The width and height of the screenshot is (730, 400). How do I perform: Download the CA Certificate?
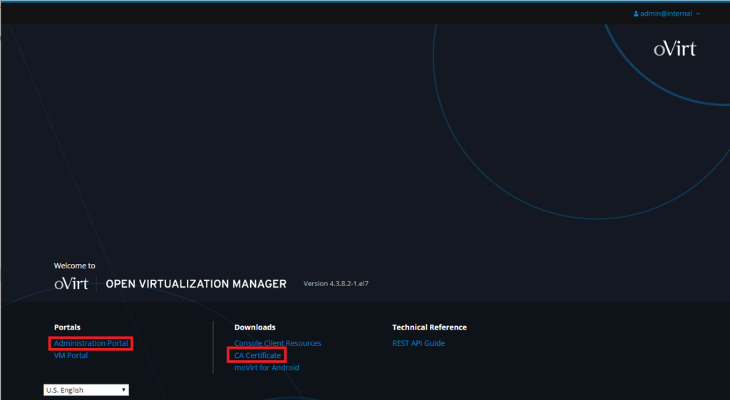click(x=257, y=355)
